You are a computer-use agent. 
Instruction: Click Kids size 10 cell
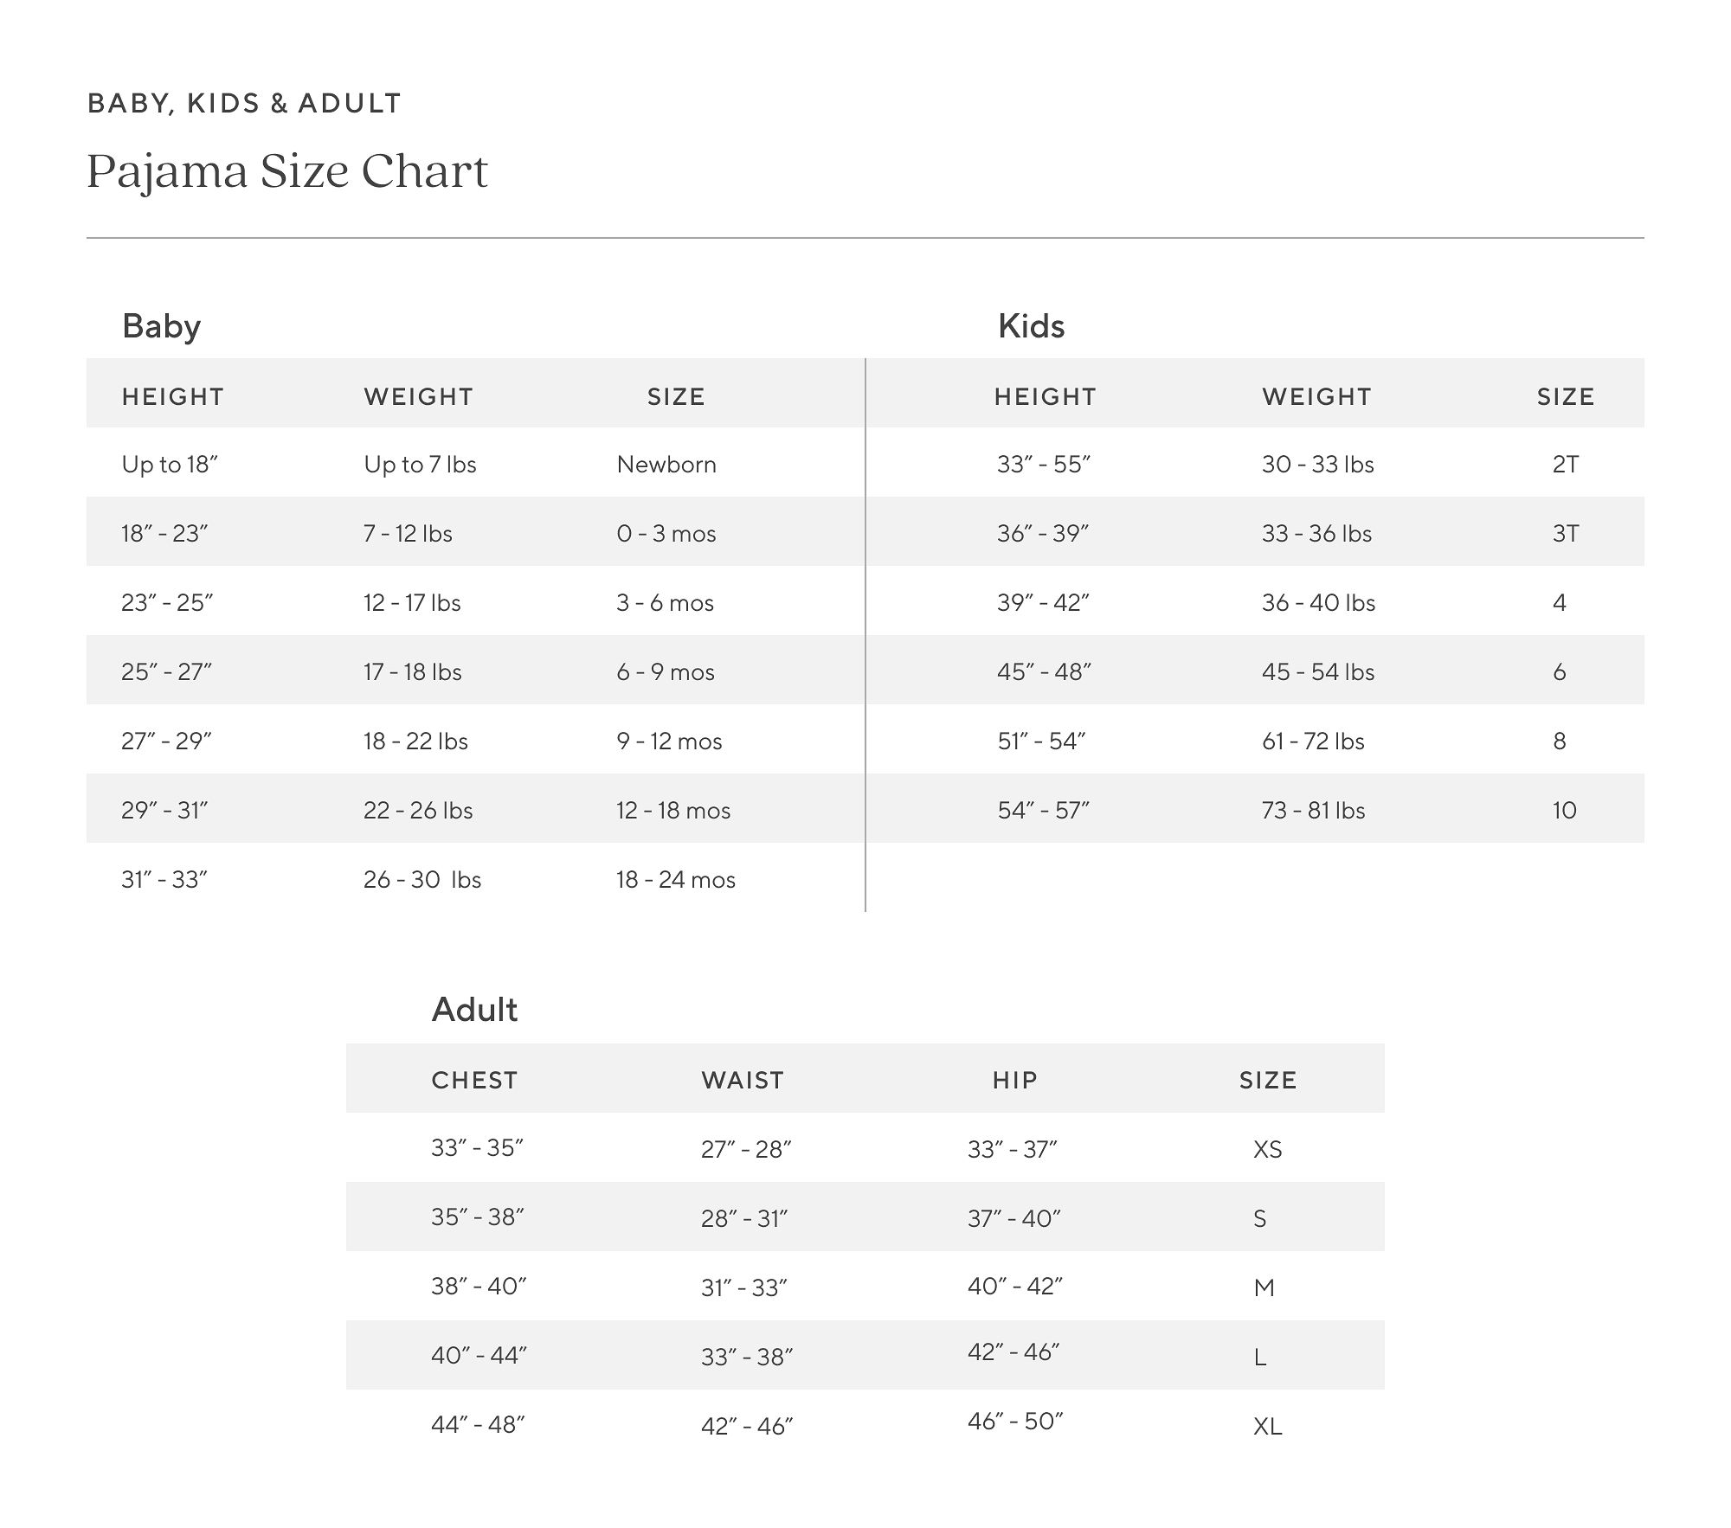[1565, 811]
